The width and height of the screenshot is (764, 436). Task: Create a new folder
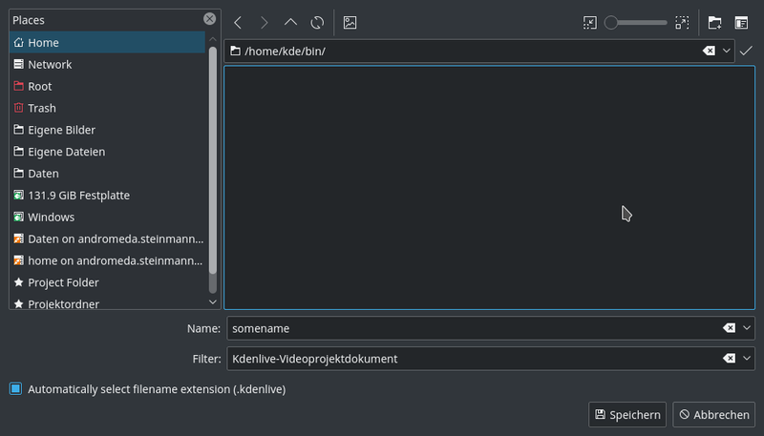pos(714,22)
